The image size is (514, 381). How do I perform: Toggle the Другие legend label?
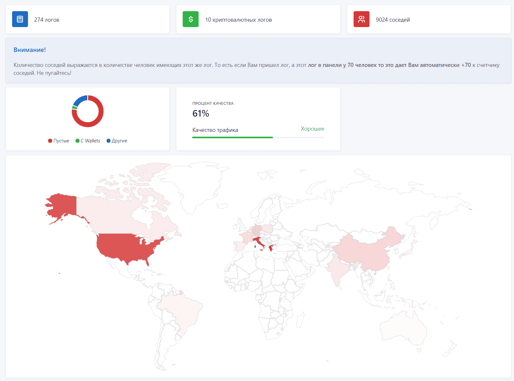(119, 141)
